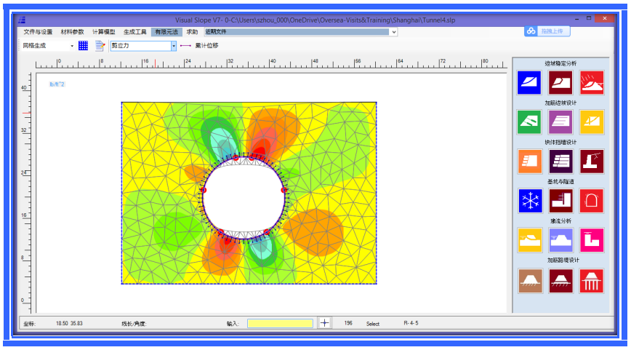Open the red tunnel design icon
This screenshot has height=350, width=631.
pyautogui.click(x=591, y=200)
